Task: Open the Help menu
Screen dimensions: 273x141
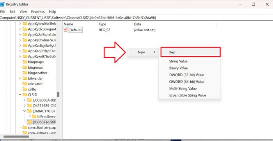Action: point(52,12)
